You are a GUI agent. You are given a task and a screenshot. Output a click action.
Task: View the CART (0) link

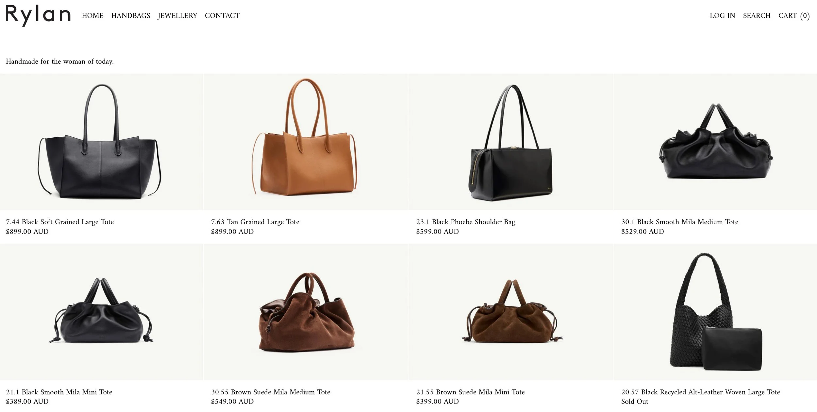point(794,16)
